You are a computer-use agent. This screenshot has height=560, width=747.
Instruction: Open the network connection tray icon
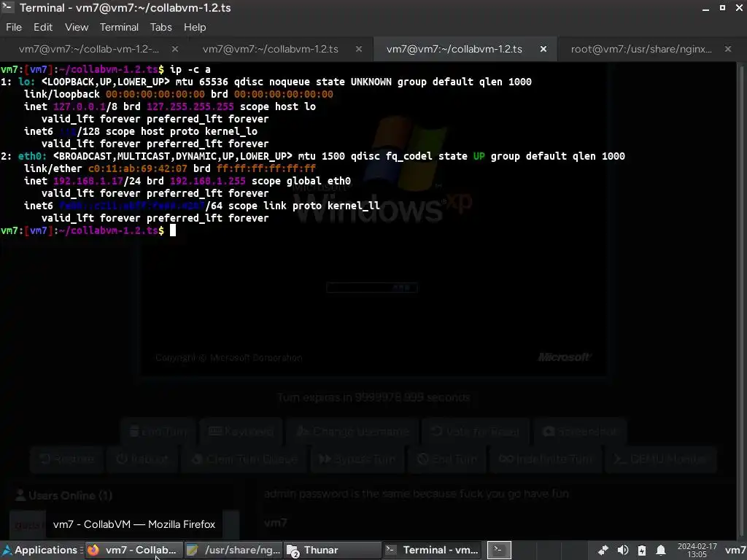coord(603,551)
